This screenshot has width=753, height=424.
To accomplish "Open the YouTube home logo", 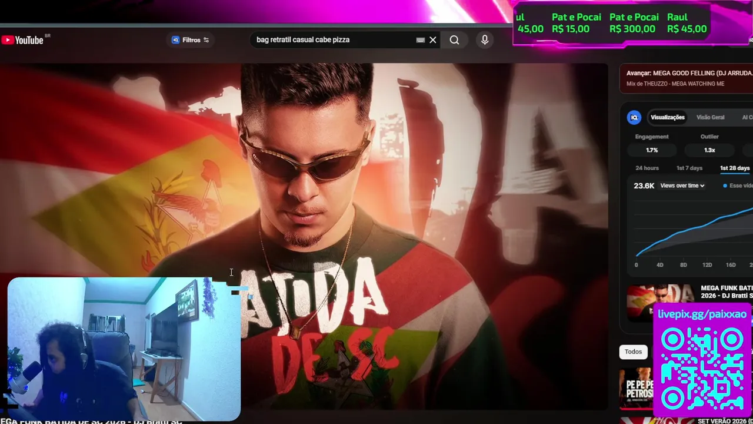I will [22, 40].
